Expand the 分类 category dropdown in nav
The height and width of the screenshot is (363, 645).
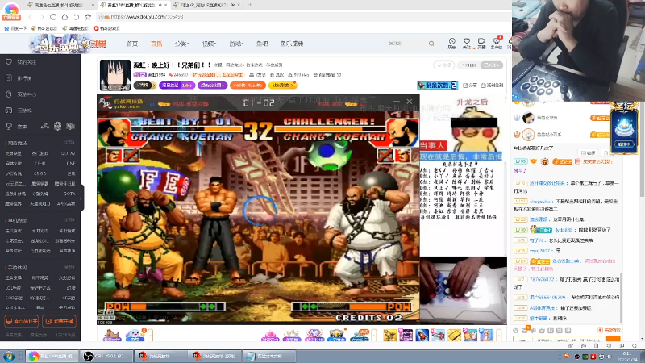pyautogui.click(x=181, y=44)
